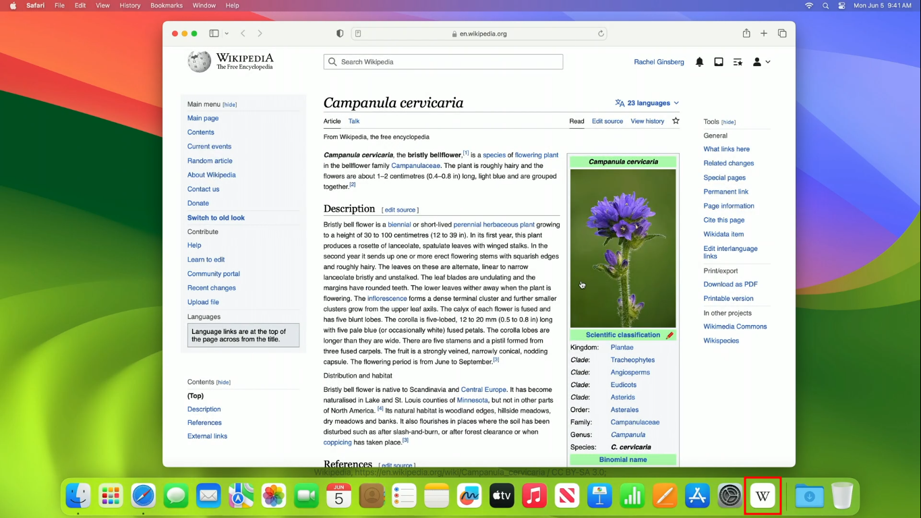Open Wikipedia watchlist icon
This screenshot has width=921, height=518.
[x=738, y=62]
